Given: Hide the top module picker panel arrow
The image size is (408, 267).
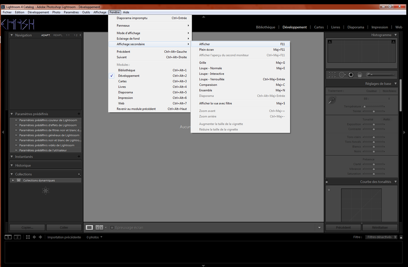Looking at the screenshot, I should [204, 17].
